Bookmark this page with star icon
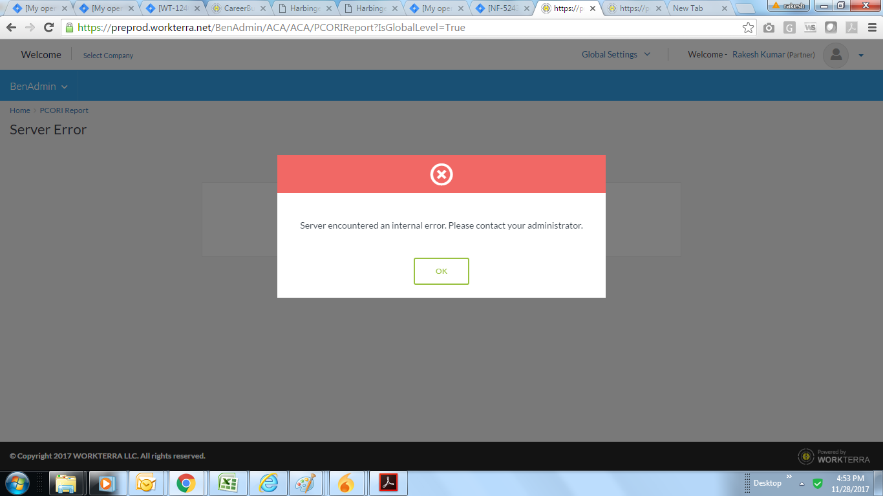Viewport: 883px width, 496px height. point(748,28)
